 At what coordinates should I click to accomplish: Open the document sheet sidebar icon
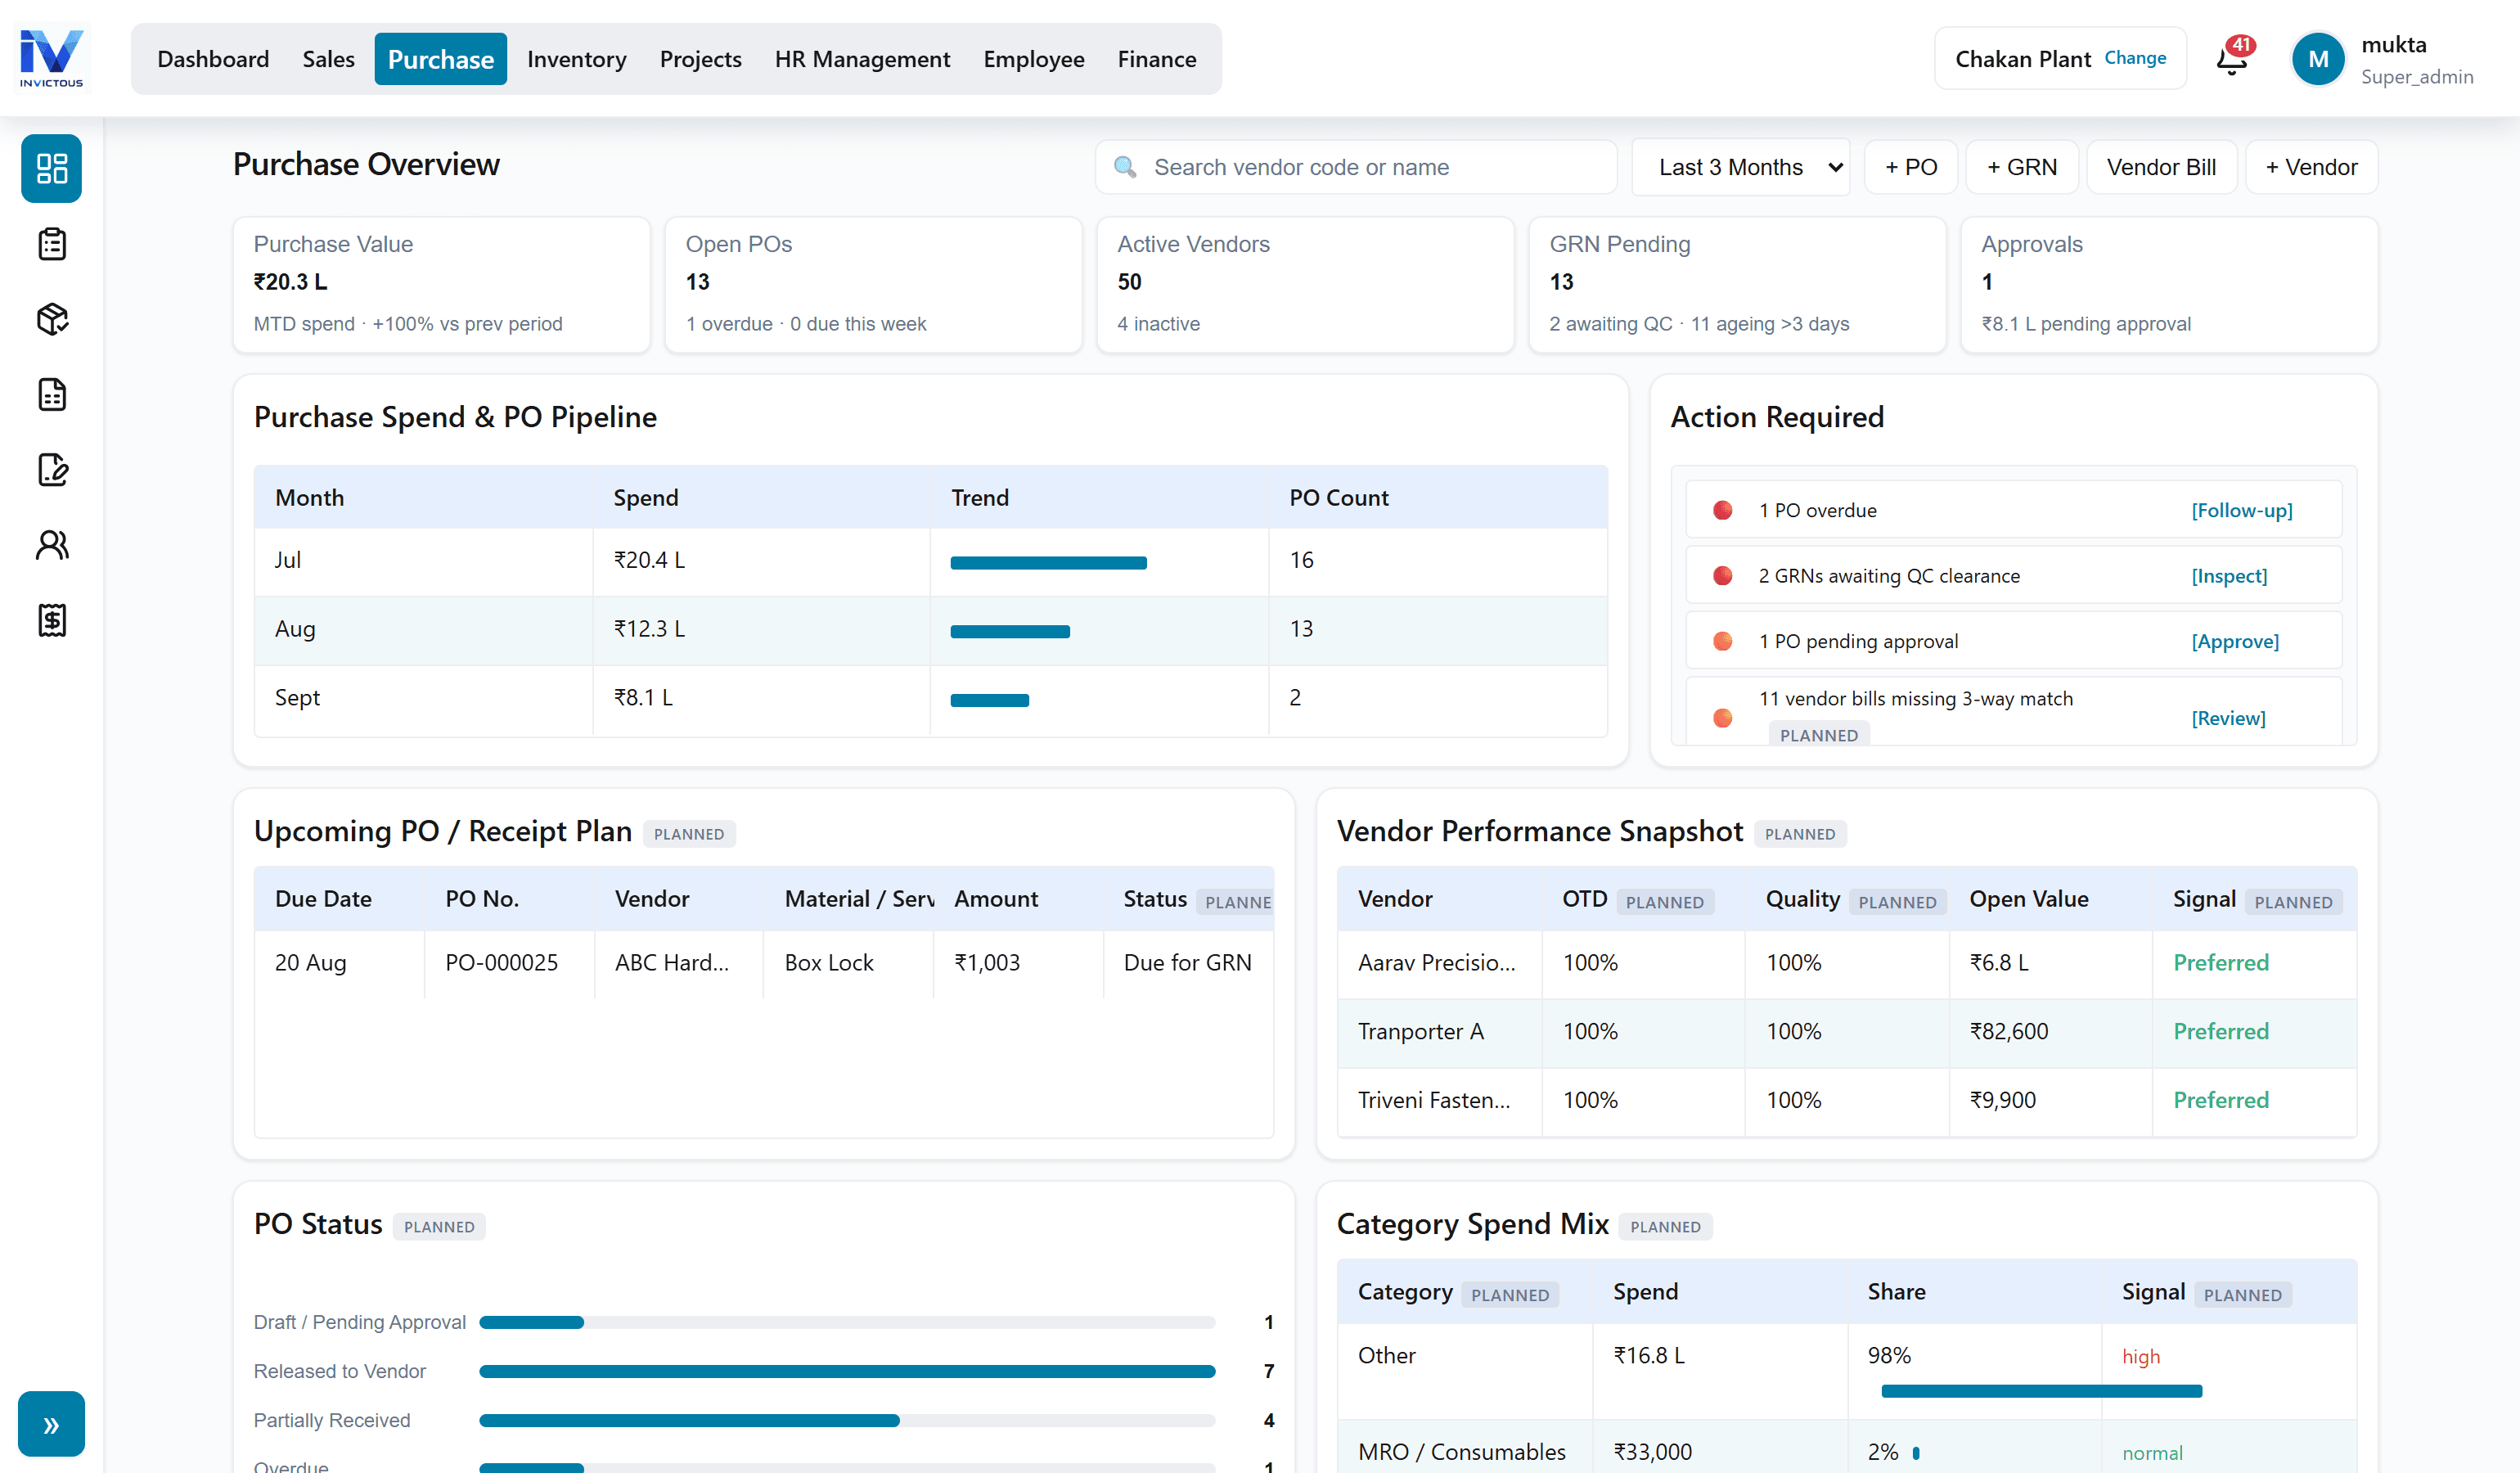(x=52, y=394)
